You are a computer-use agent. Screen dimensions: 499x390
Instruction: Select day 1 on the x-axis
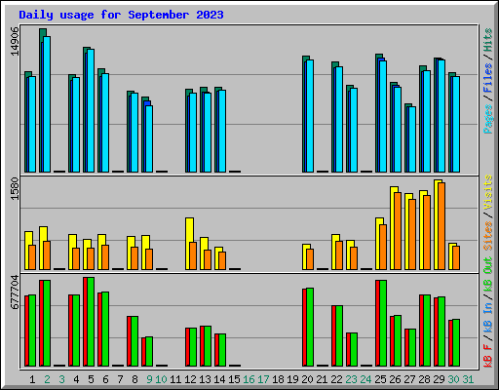[x=32, y=379]
